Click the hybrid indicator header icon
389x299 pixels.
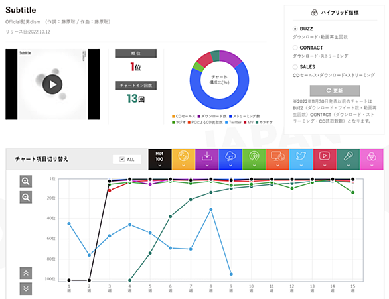point(314,13)
